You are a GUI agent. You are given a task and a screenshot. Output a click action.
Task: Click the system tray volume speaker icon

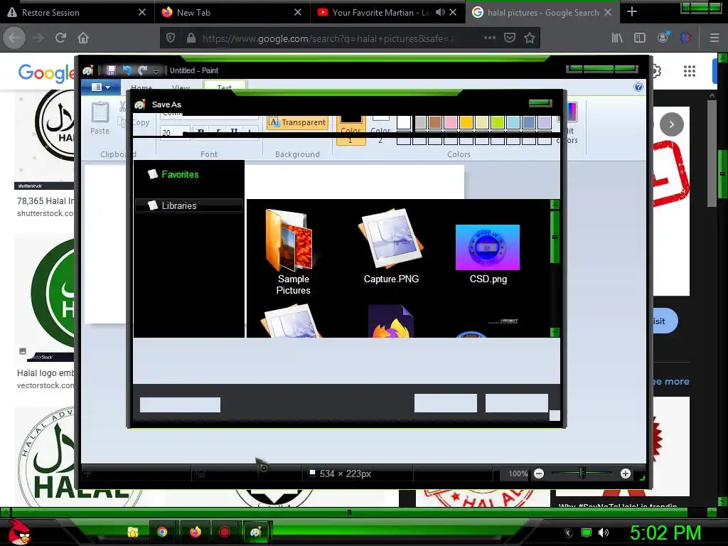[x=603, y=532]
